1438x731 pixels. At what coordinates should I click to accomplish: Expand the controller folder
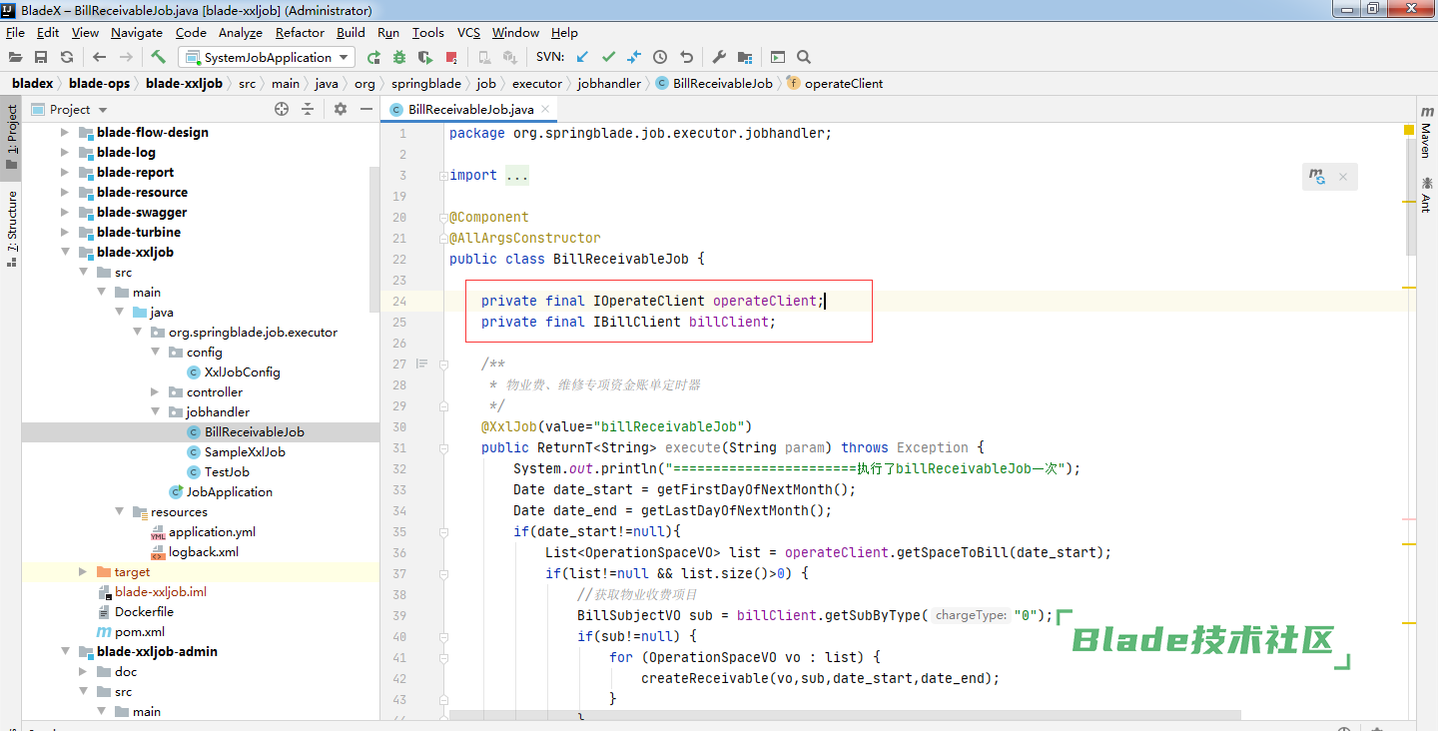pyautogui.click(x=155, y=391)
